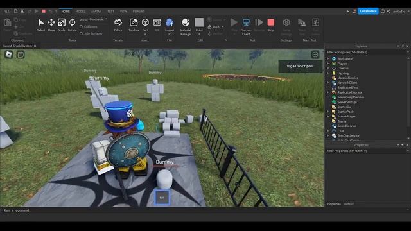The width and height of the screenshot is (411, 231).
Task: Expand the StarterPlayer tree node
Action: click(328, 116)
